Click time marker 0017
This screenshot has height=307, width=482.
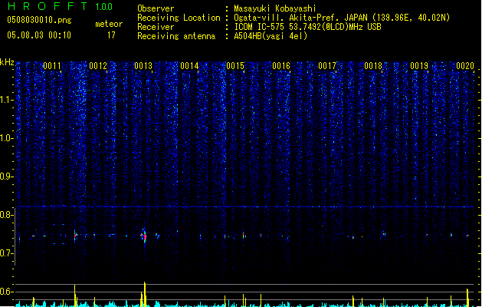coord(327,66)
